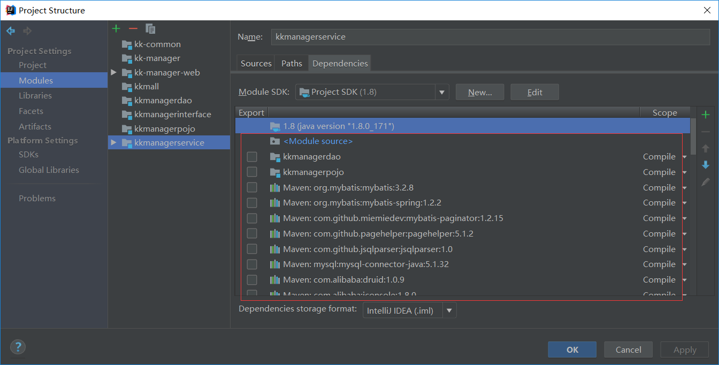Toggle export checkbox for kkmanagerdao
The image size is (719, 365).
[x=252, y=157]
